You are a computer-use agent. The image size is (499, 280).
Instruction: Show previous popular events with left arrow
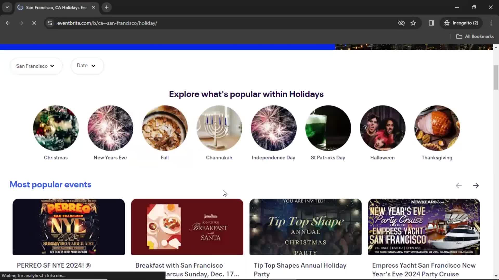(458, 186)
